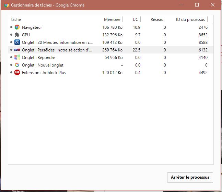
Task: Click the Chrome icon in the Navigateur row
Action: [17, 27]
